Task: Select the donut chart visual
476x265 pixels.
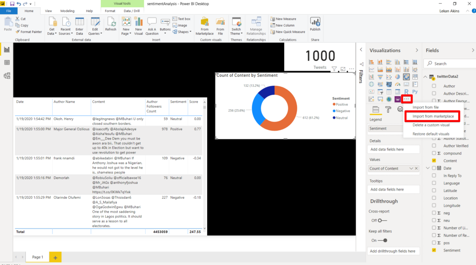Action: pyautogui.click(x=406, y=77)
